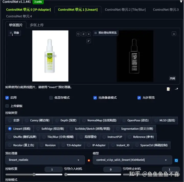Click the 引导介入时机 value field
Viewport: 184px width, 182px height.
(x=112, y=169)
